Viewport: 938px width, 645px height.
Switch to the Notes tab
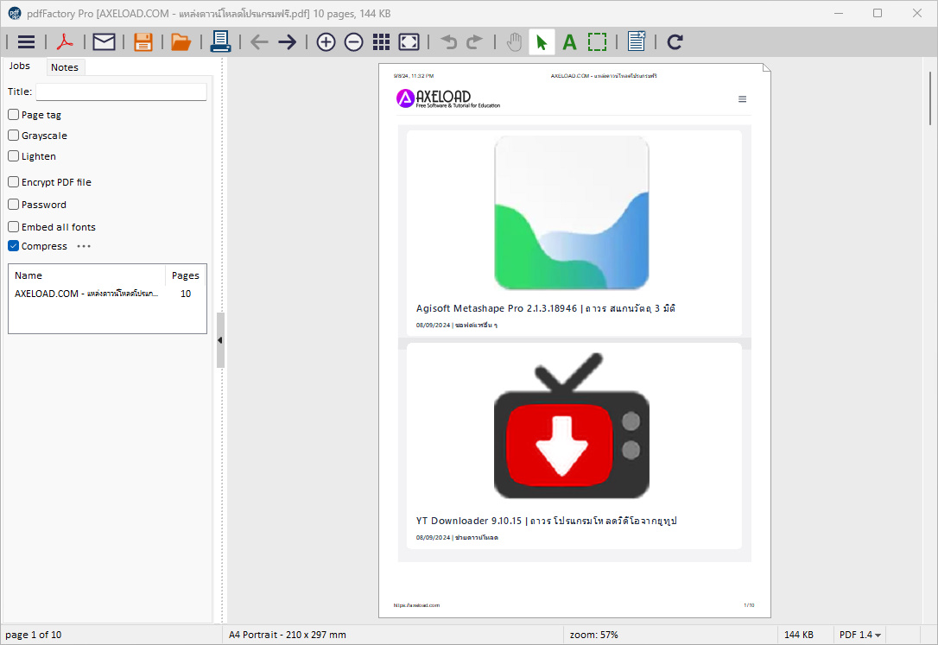(x=65, y=67)
